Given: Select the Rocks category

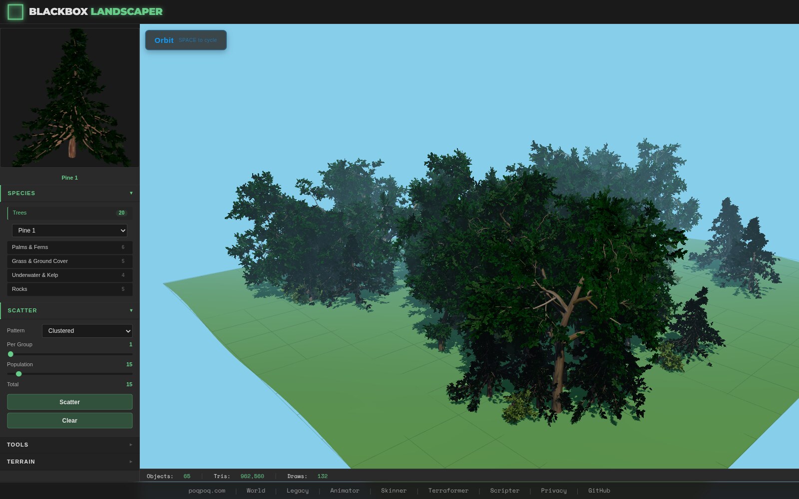Looking at the screenshot, I should (x=70, y=289).
